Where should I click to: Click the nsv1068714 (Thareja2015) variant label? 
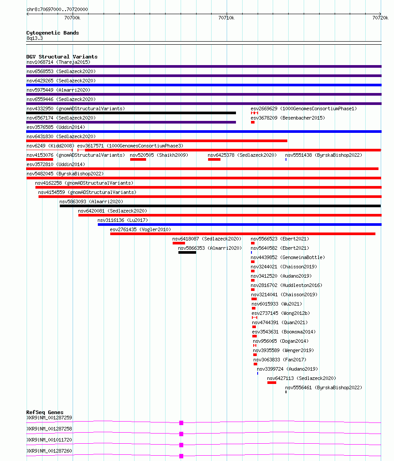(x=58, y=62)
